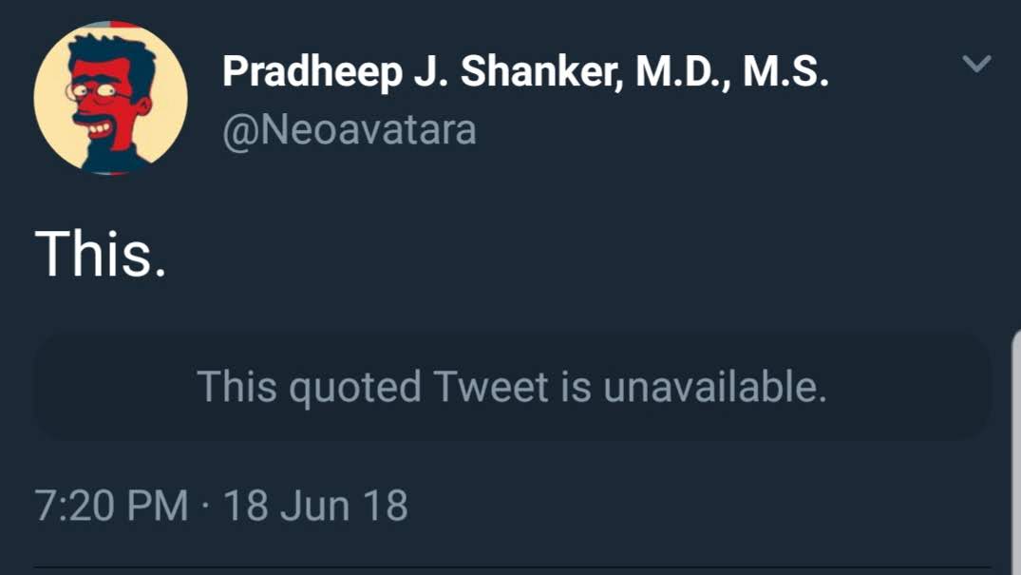Click the empty area right of "This."
This screenshot has height=575, width=1021.
tap(570, 254)
